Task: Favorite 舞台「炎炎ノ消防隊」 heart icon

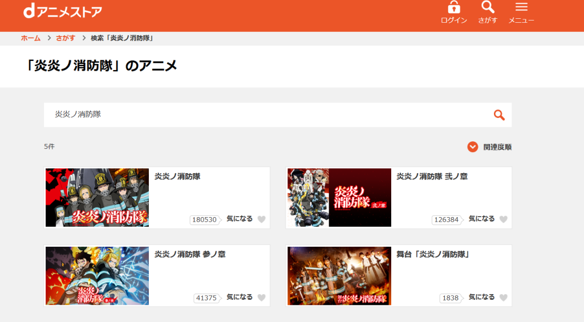Action: coord(504,297)
